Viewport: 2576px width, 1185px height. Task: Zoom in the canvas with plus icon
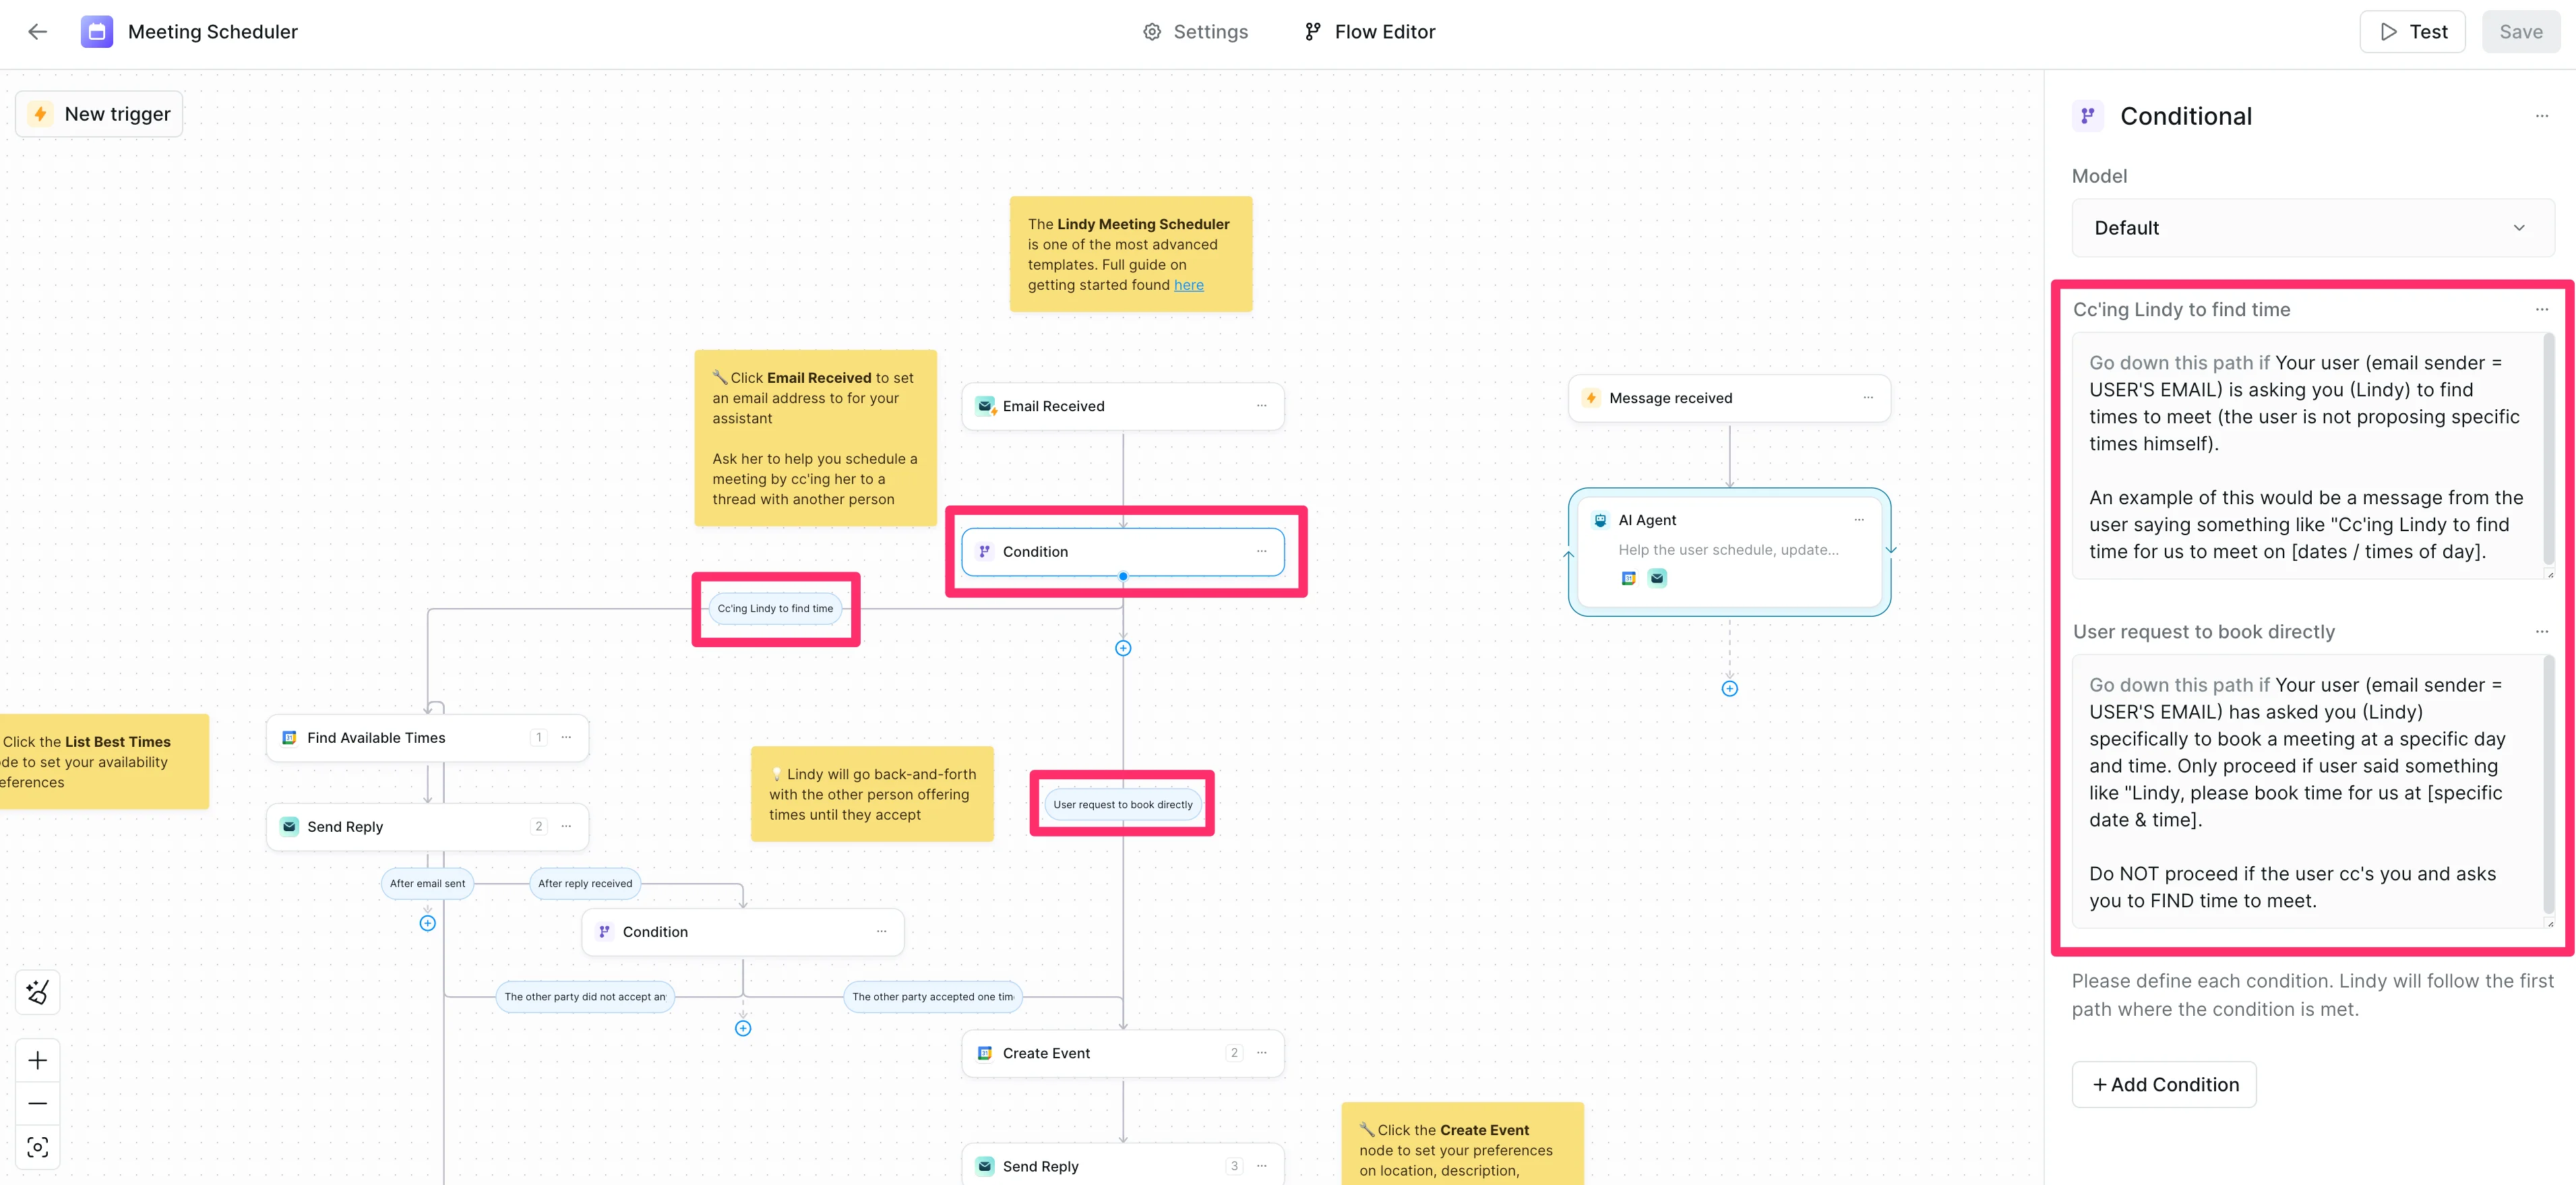click(38, 1060)
